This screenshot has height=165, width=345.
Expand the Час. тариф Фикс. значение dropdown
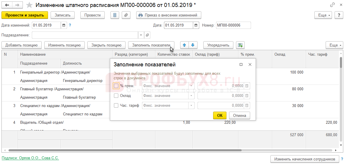tap(191, 106)
